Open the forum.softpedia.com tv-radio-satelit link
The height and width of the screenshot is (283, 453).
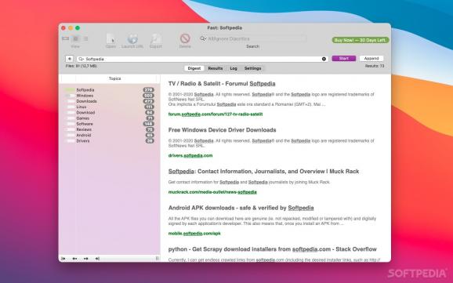coord(216,114)
